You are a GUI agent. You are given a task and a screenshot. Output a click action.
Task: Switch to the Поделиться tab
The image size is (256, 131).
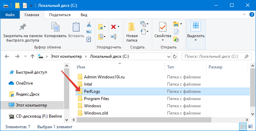(60, 15)
